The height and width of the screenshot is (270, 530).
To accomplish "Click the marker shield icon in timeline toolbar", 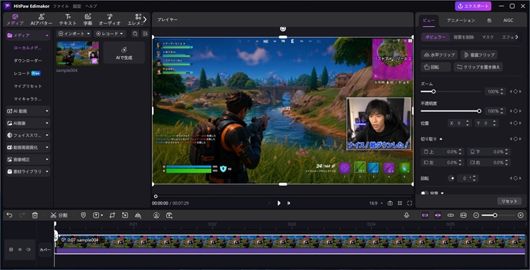I will tap(83, 215).
